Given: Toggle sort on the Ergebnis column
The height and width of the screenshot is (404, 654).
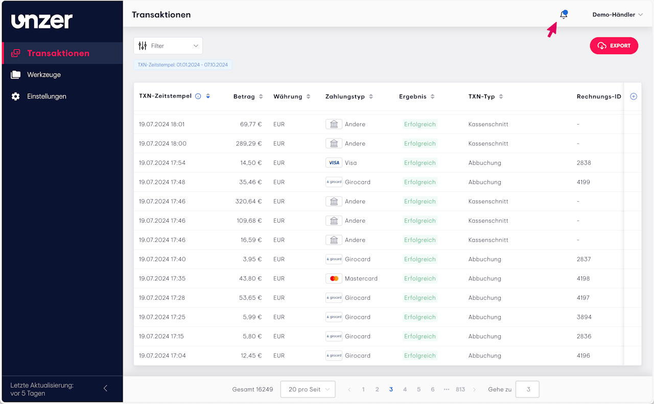Looking at the screenshot, I should 433,97.
